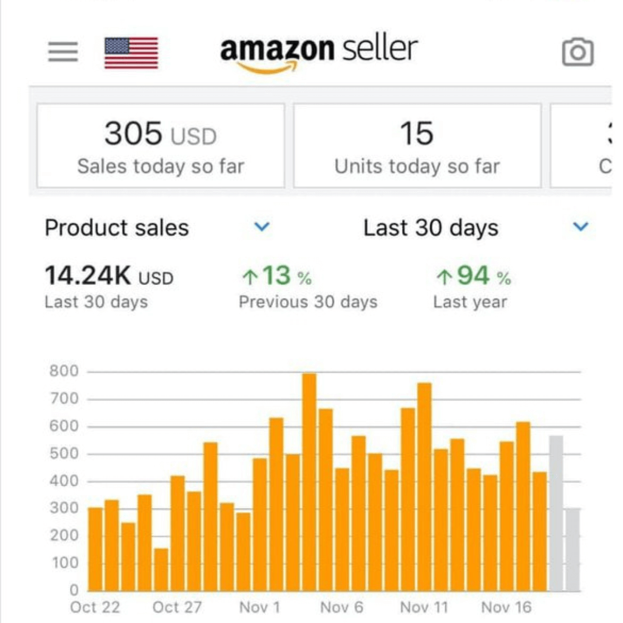Open the Sales today so far card
Screen dimensions: 623x623
(x=160, y=146)
